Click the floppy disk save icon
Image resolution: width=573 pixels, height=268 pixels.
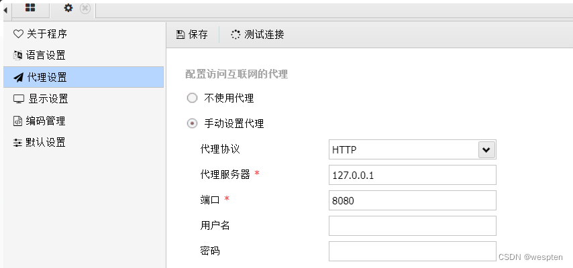(180, 34)
